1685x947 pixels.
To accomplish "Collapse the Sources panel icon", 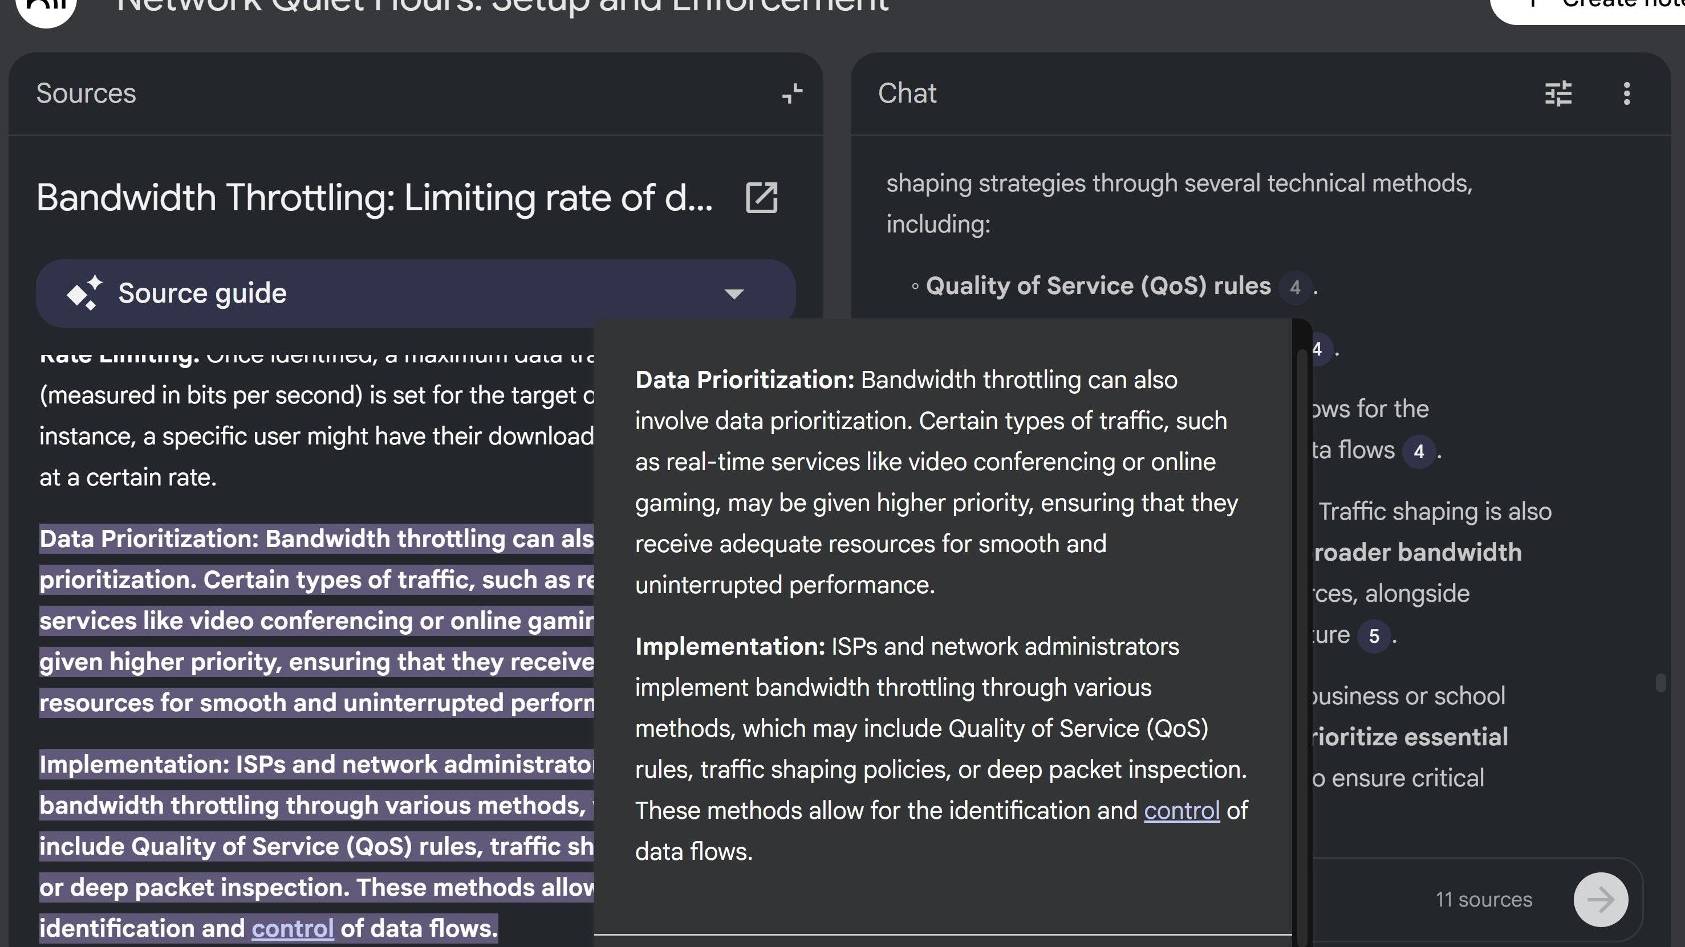I will (792, 93).
